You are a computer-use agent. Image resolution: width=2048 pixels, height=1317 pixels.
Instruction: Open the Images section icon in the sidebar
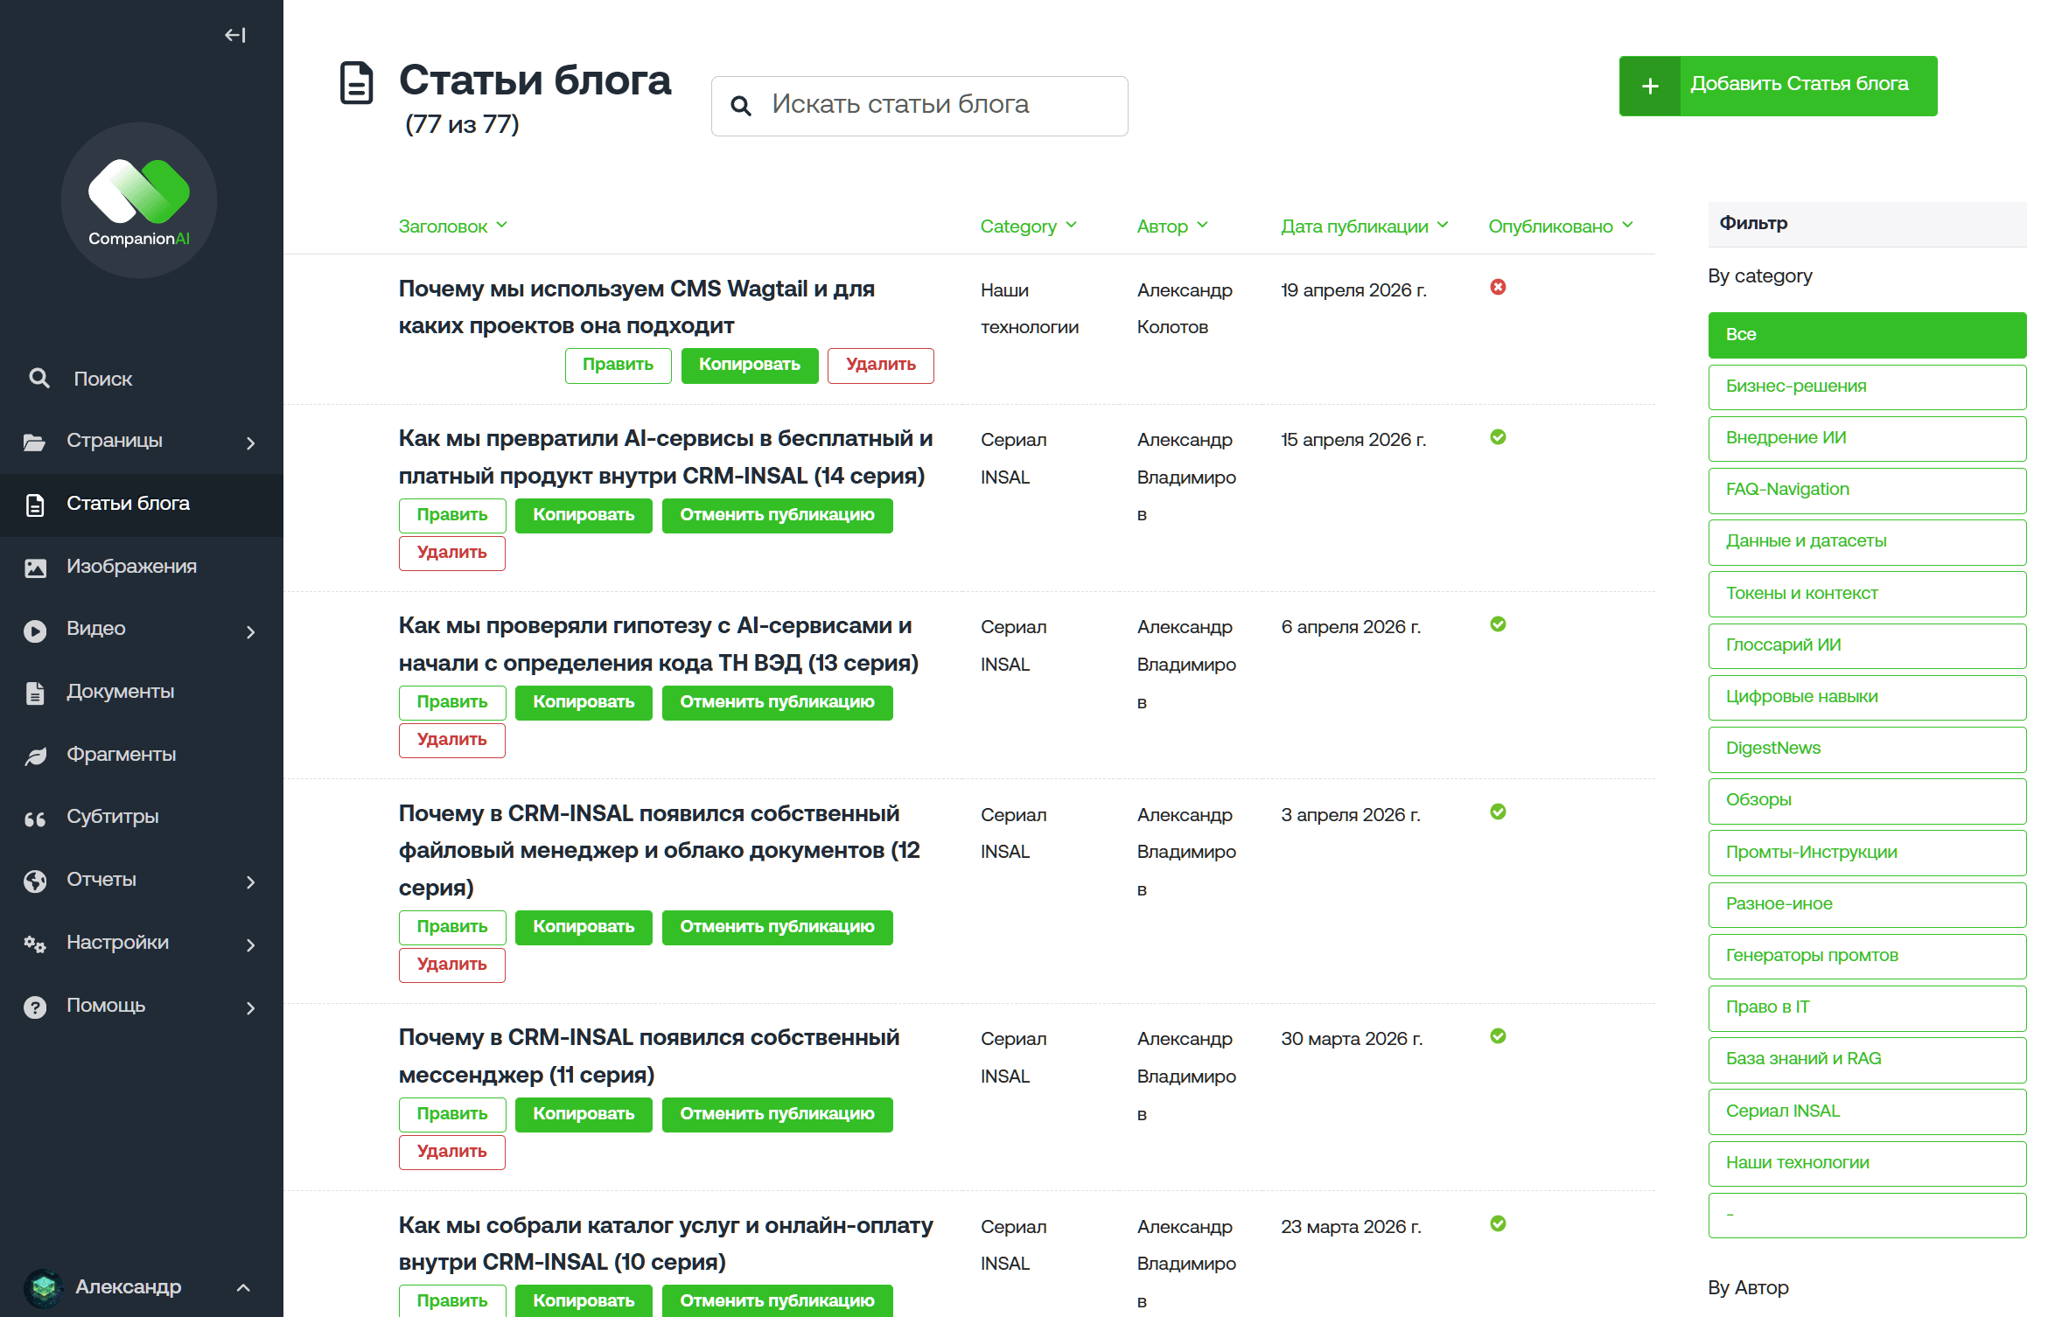35,568
